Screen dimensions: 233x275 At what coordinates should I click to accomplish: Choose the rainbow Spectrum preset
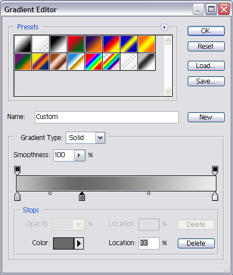click(93, 62)
